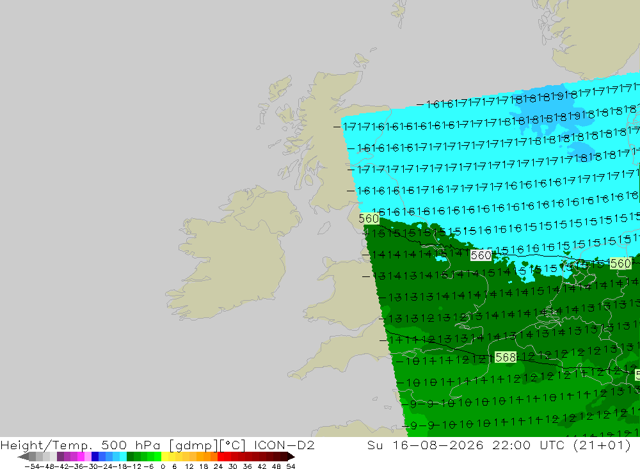The image size is (640, 469).
Task: Click the 0 value on the legend
Action: 163,466
